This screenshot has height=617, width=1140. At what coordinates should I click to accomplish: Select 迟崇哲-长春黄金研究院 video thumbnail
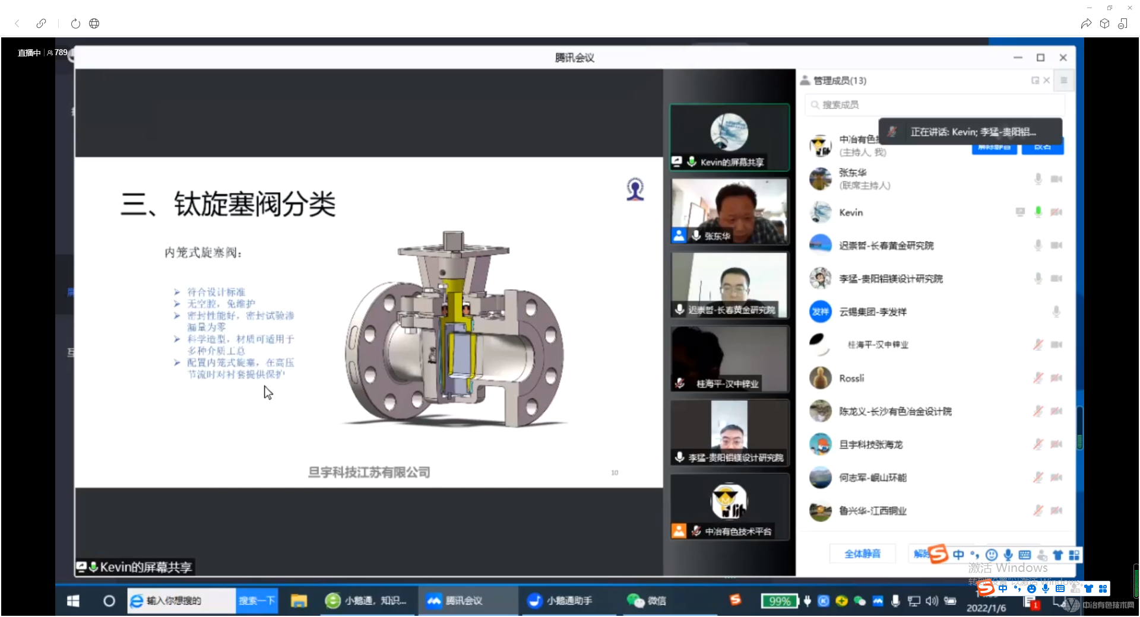[730, 285]
